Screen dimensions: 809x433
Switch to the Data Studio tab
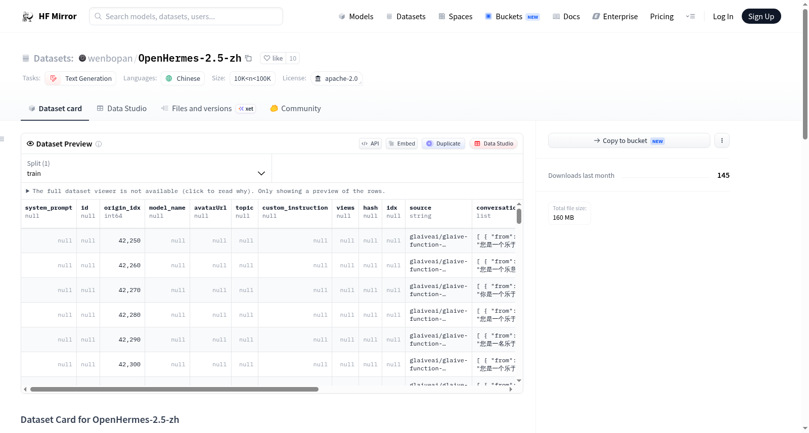coord(122,109)
